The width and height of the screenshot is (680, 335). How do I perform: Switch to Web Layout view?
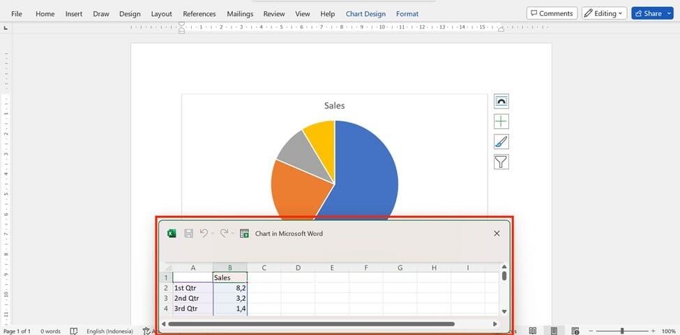pyautogui.click(x=575, y=331)
